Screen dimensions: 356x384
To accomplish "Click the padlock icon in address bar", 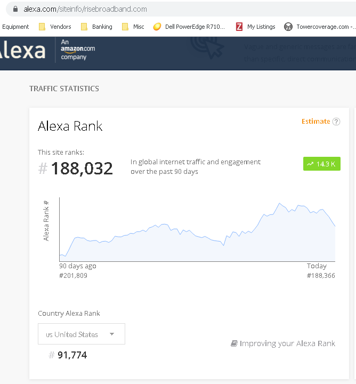I will [x=15, y=9].
